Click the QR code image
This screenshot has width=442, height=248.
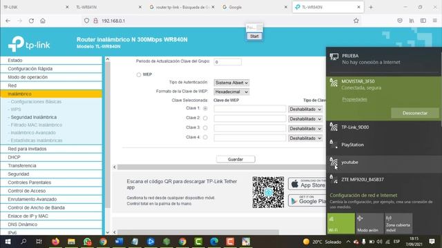click(x=268, y=192)
